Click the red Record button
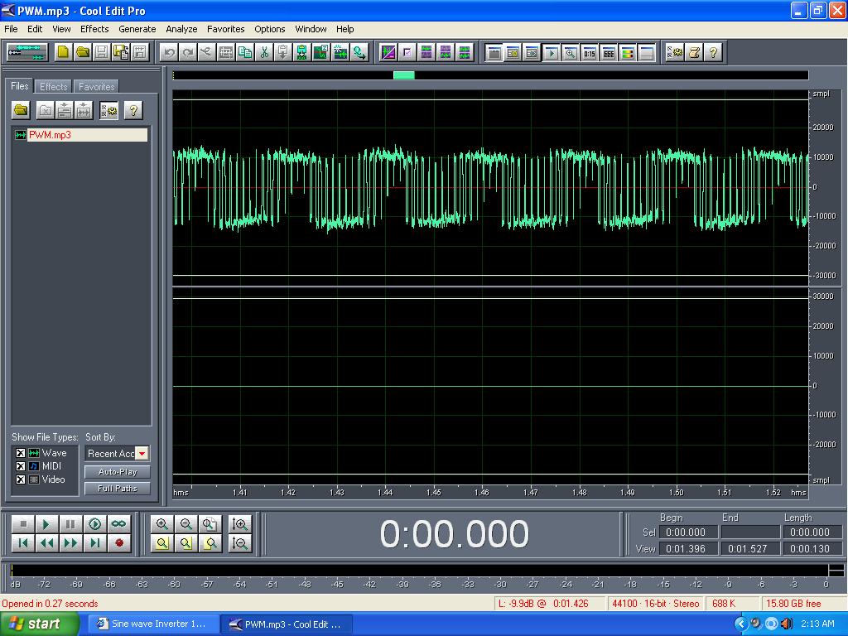Image resolution: width=848 pixels, height=636 pixels. pyautogui.click(x=119, y=543)
